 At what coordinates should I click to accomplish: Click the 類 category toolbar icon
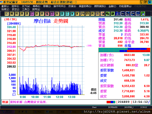[42, 14]
